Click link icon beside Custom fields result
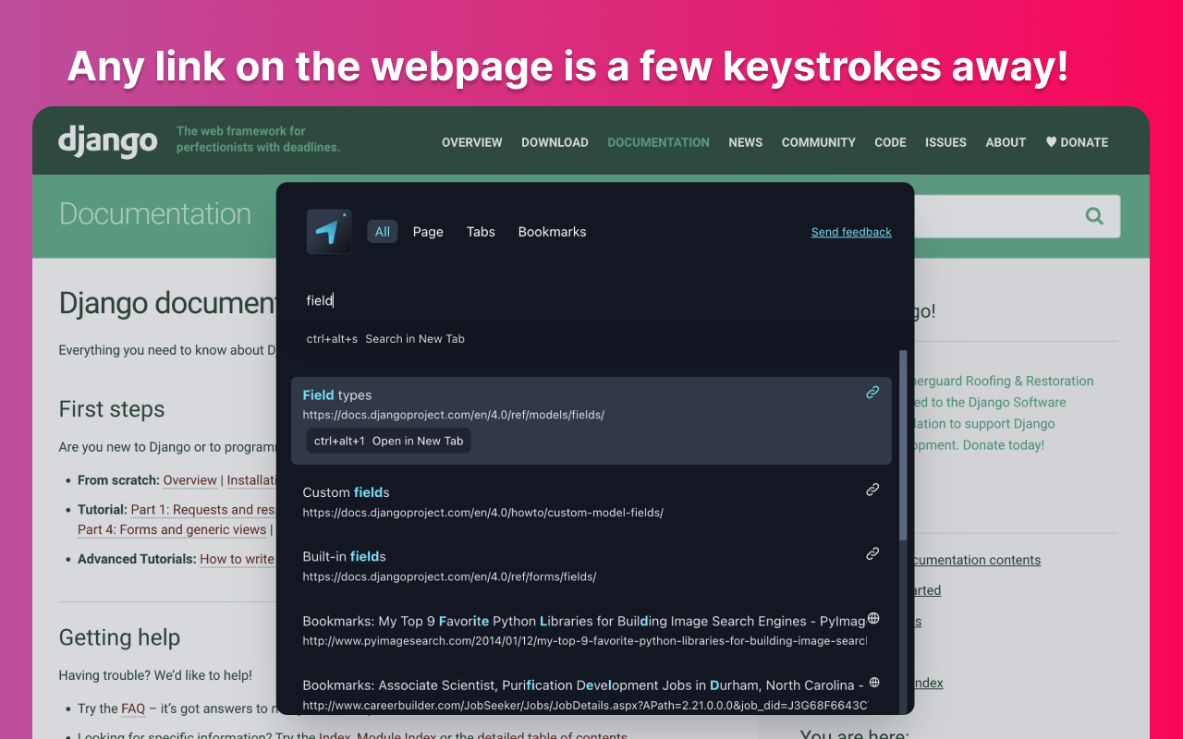 tap(872, 490)
